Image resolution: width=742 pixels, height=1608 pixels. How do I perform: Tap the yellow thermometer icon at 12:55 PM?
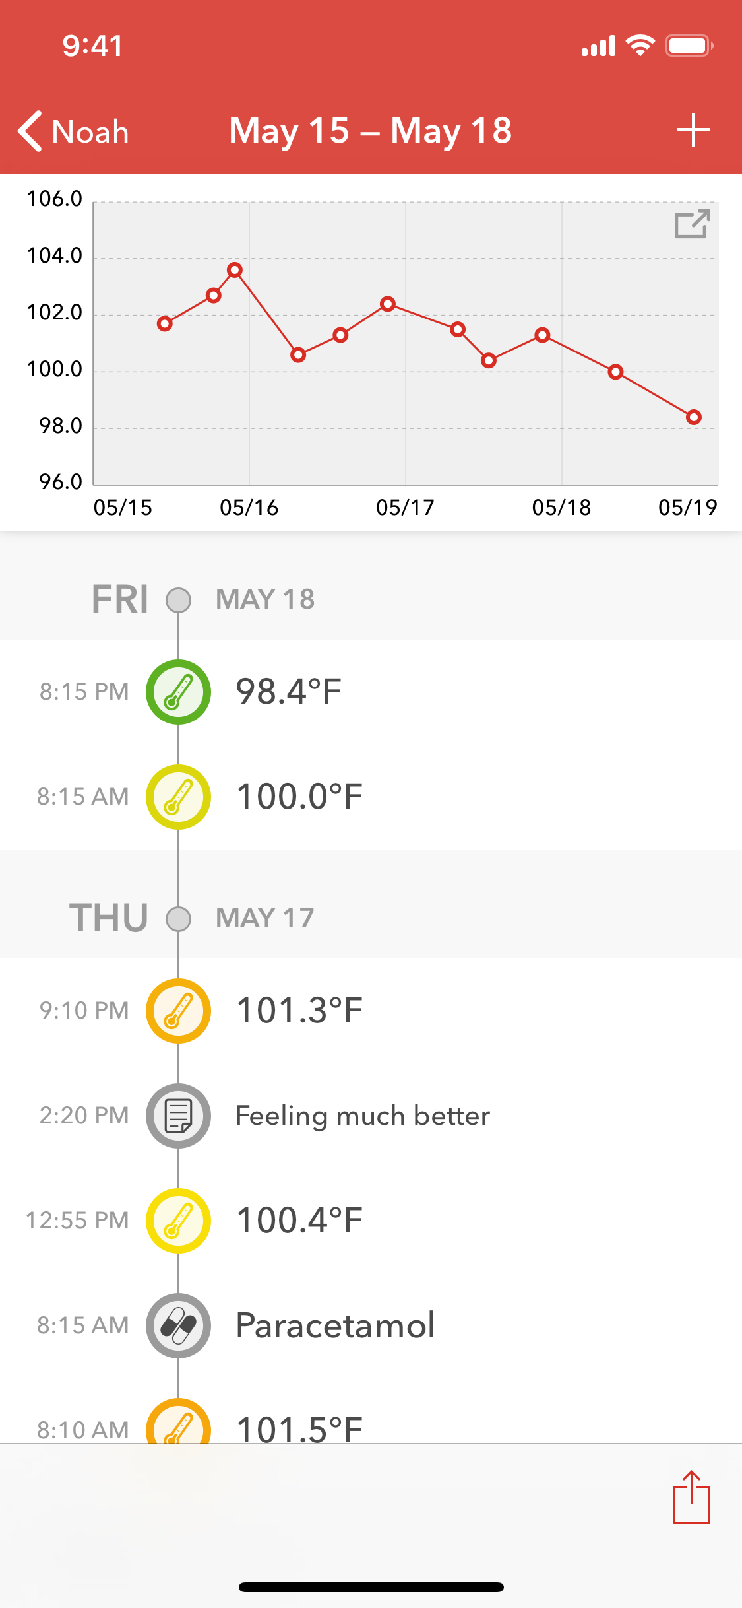tap(178, 1221)
